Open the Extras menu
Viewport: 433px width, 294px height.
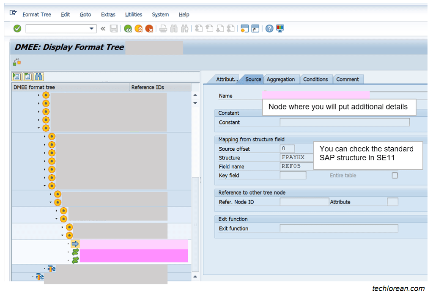(x=108, y=14)
